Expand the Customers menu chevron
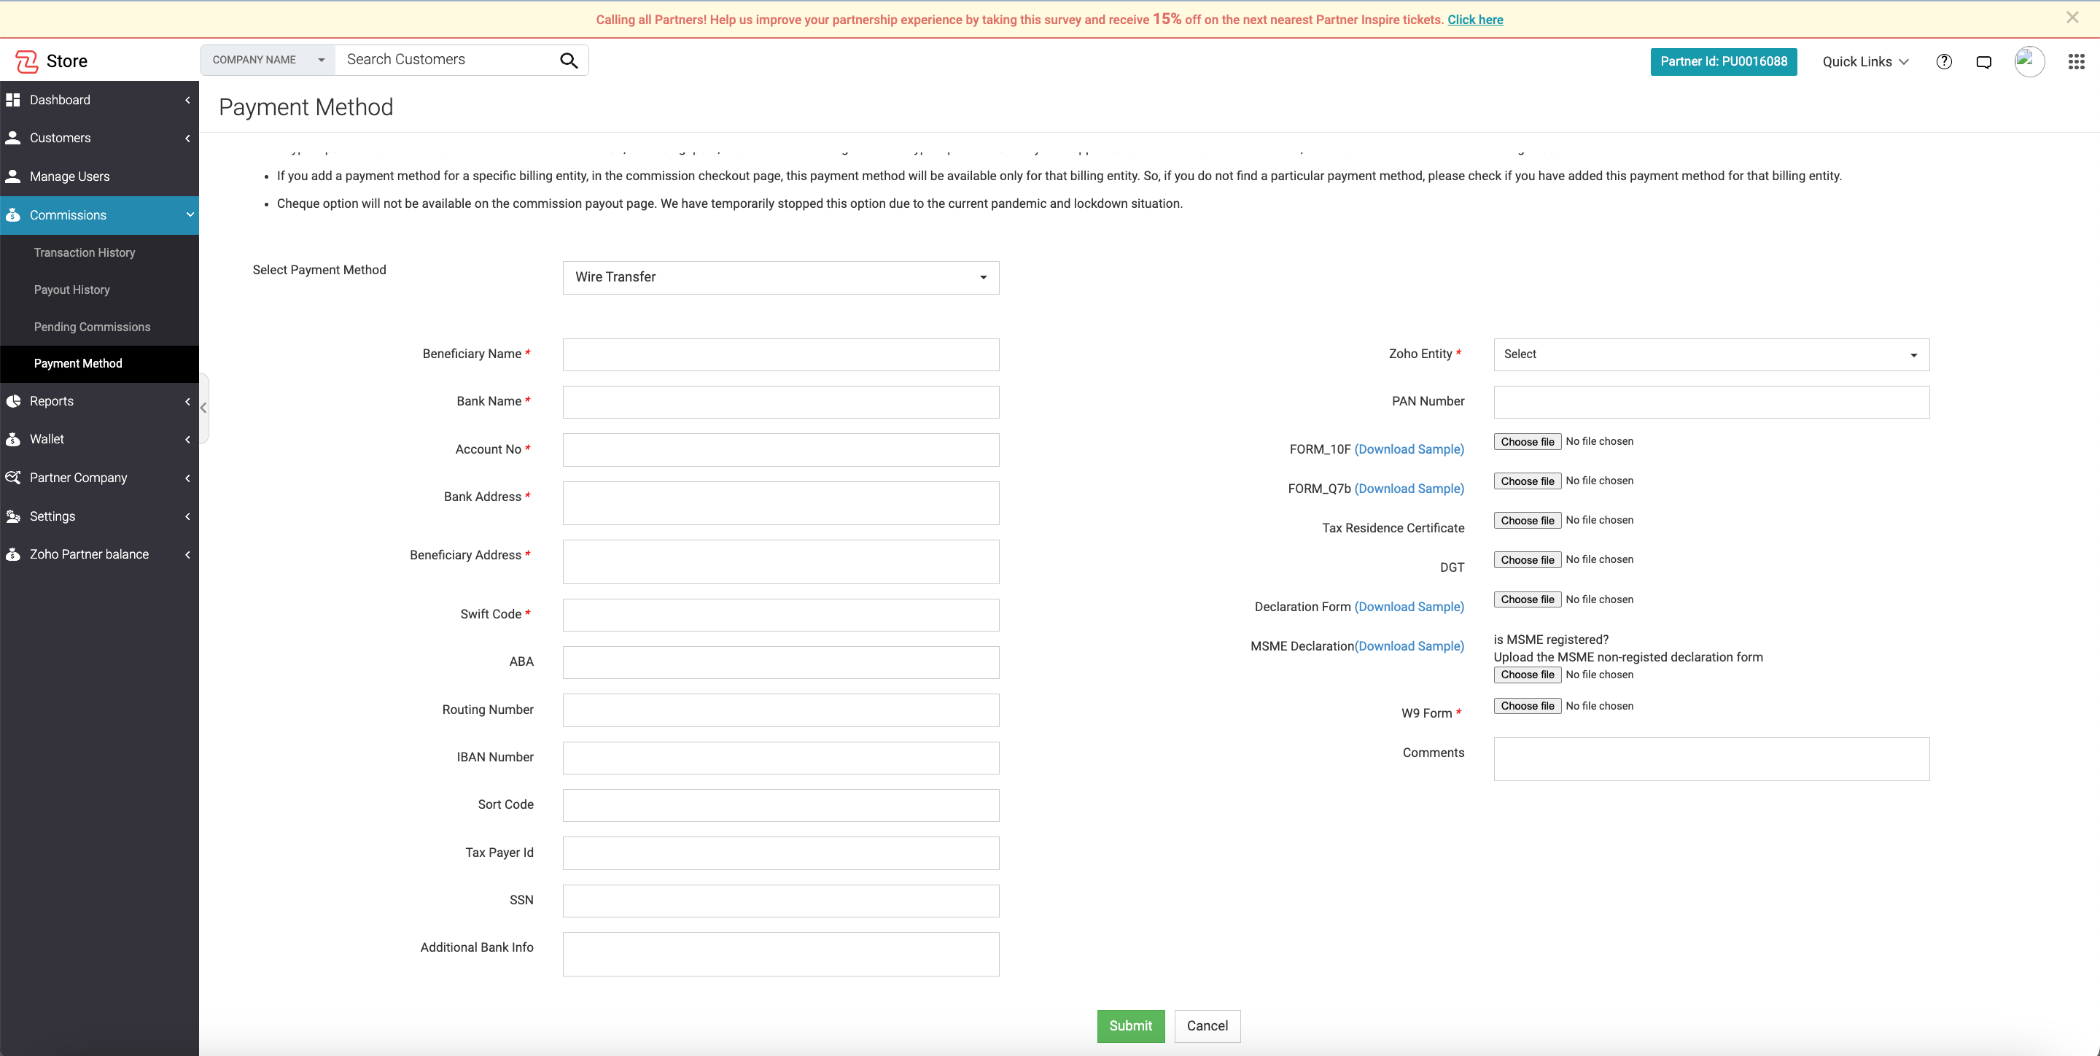The width and height of the screenshot is (2100, 1056). pyautogui.click(x=187, y=138)
